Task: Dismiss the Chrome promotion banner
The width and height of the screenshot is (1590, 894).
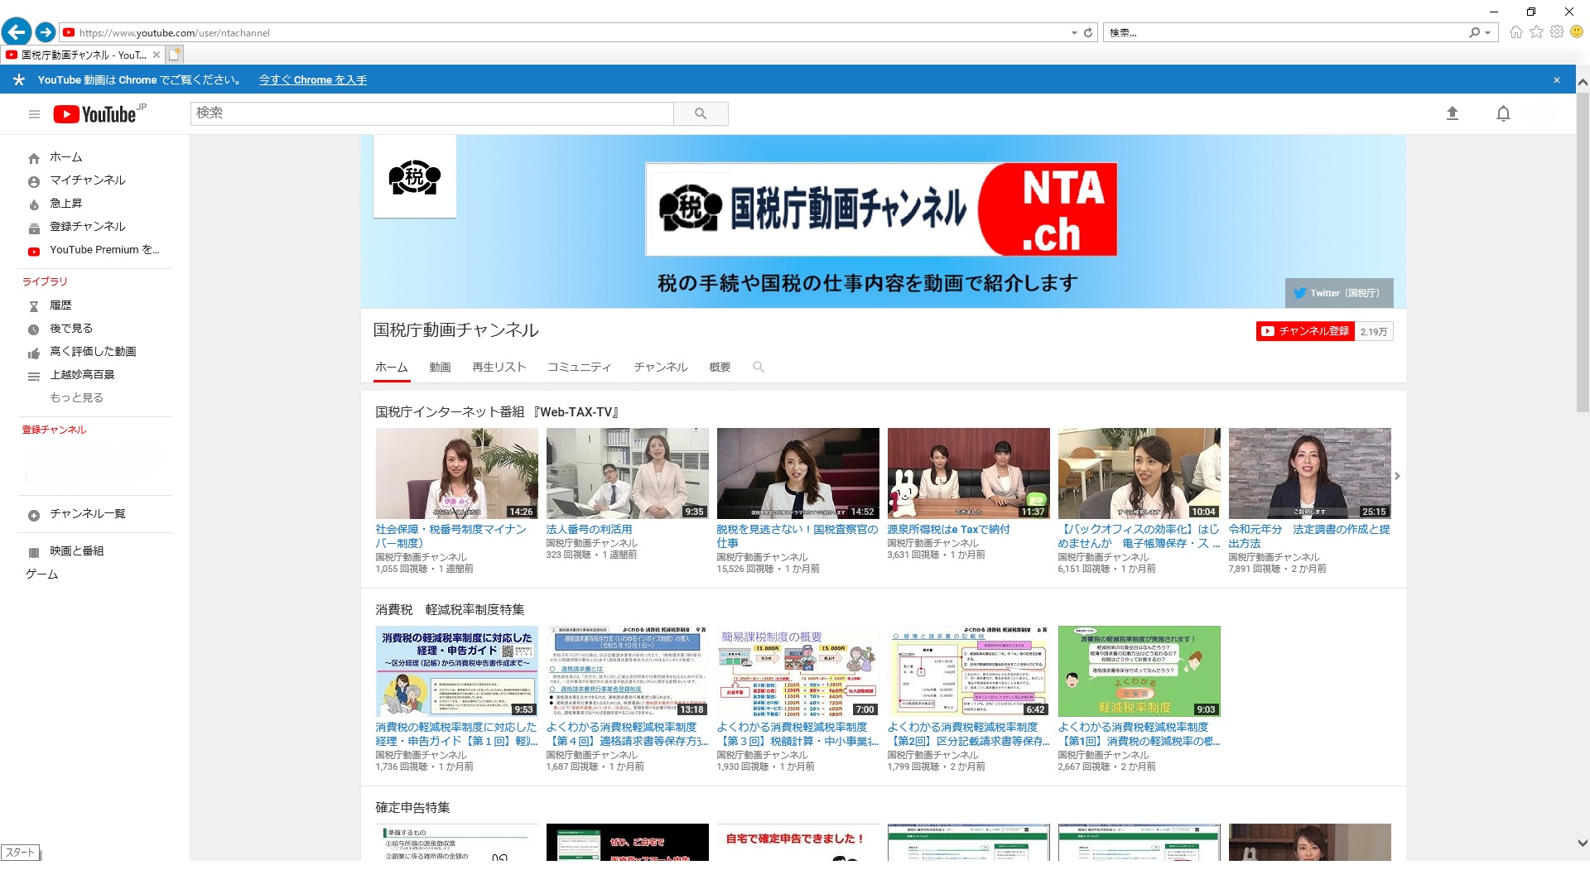Action: pos(1557,80)
